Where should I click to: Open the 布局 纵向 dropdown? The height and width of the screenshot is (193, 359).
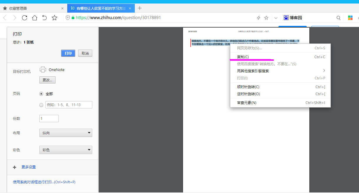[x=66, y=133]
